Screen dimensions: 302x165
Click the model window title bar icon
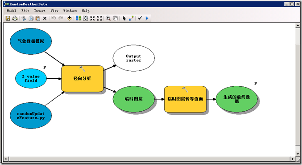point(6,4)
